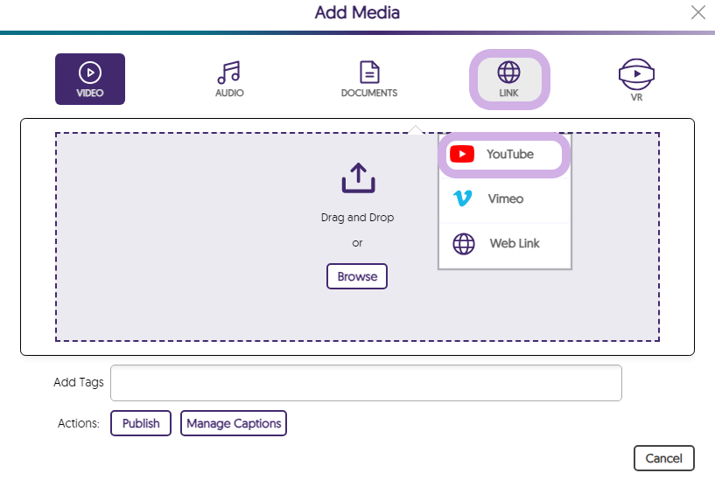
Task: Click the red YouTube logo
Action: (461, 155)
